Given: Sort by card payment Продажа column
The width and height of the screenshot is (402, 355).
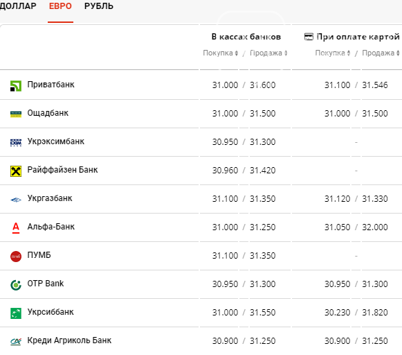Looking at the screenshot, I should (381, 53).
